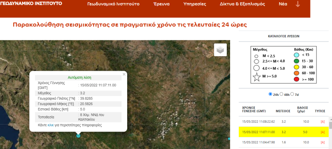Select the 15/05/2022 11:08:22.62 earthquake row

tap(283, 122)
